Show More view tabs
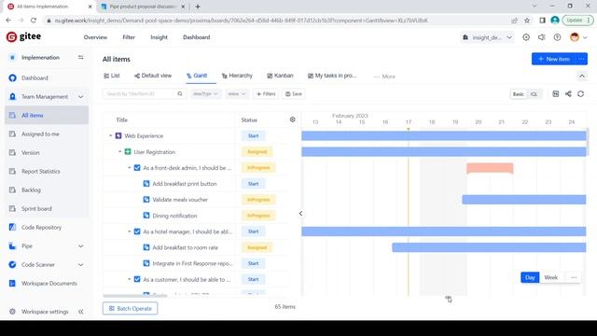 384,77
